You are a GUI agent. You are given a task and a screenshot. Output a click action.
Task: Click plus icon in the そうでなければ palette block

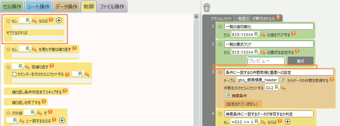[x=59, y=20]
